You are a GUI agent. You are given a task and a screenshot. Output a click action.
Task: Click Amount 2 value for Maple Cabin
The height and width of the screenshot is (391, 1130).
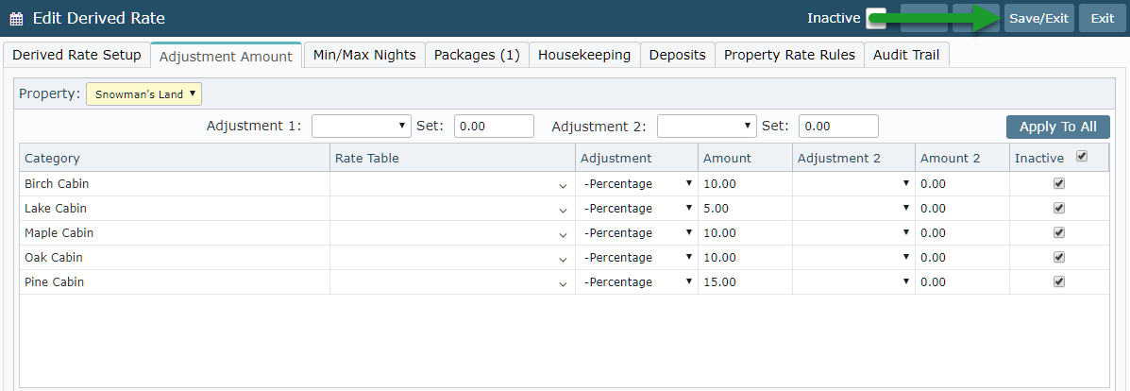tap(962, 233)
